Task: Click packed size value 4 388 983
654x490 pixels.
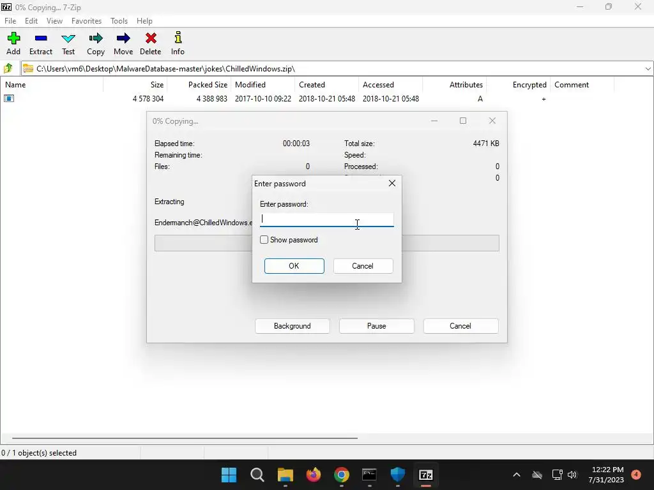Action: tap(212, 99)
